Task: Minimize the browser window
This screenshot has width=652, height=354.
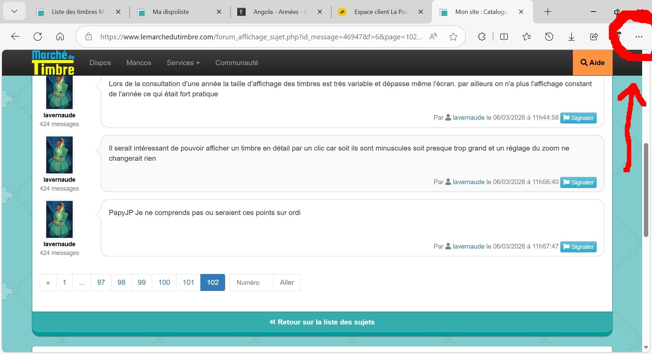Action: point(594,12)
